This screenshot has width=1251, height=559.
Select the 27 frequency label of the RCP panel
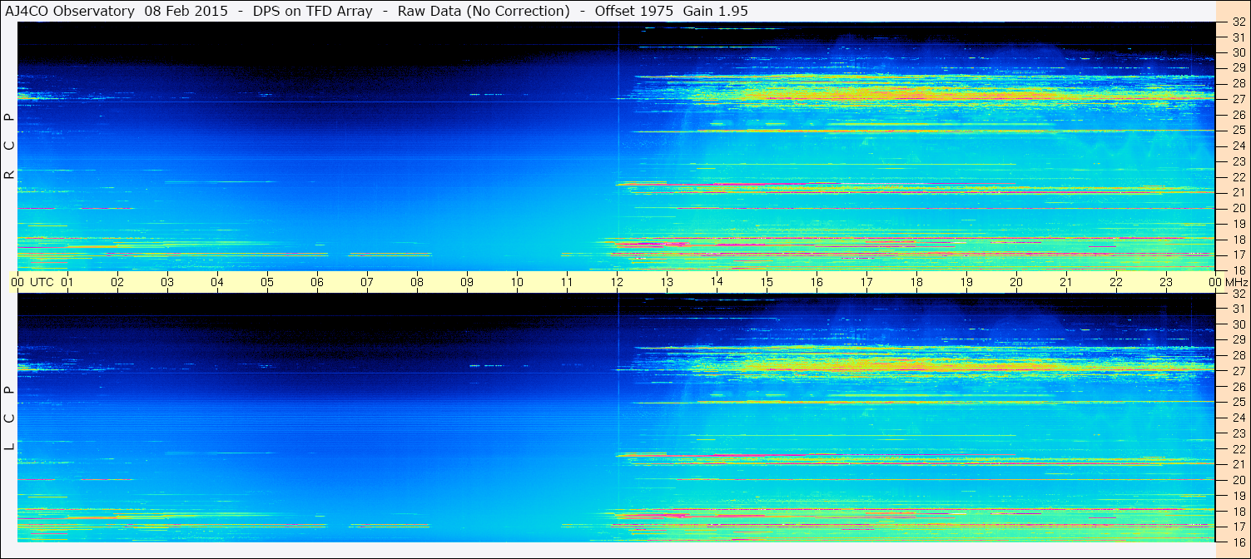point(1238,100)
